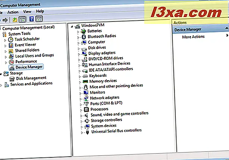Screen dimensions: 229x160
Task: Expand the System devices category
Action: (82, 127)
